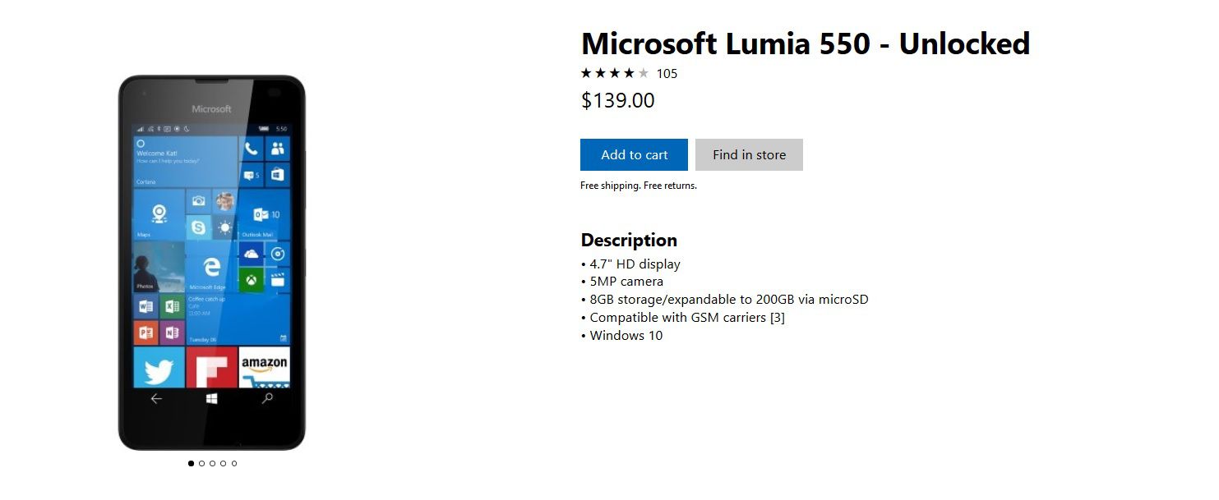
Task: Click the Maps tile on the phone screen
Action: (x=159, y=215)
